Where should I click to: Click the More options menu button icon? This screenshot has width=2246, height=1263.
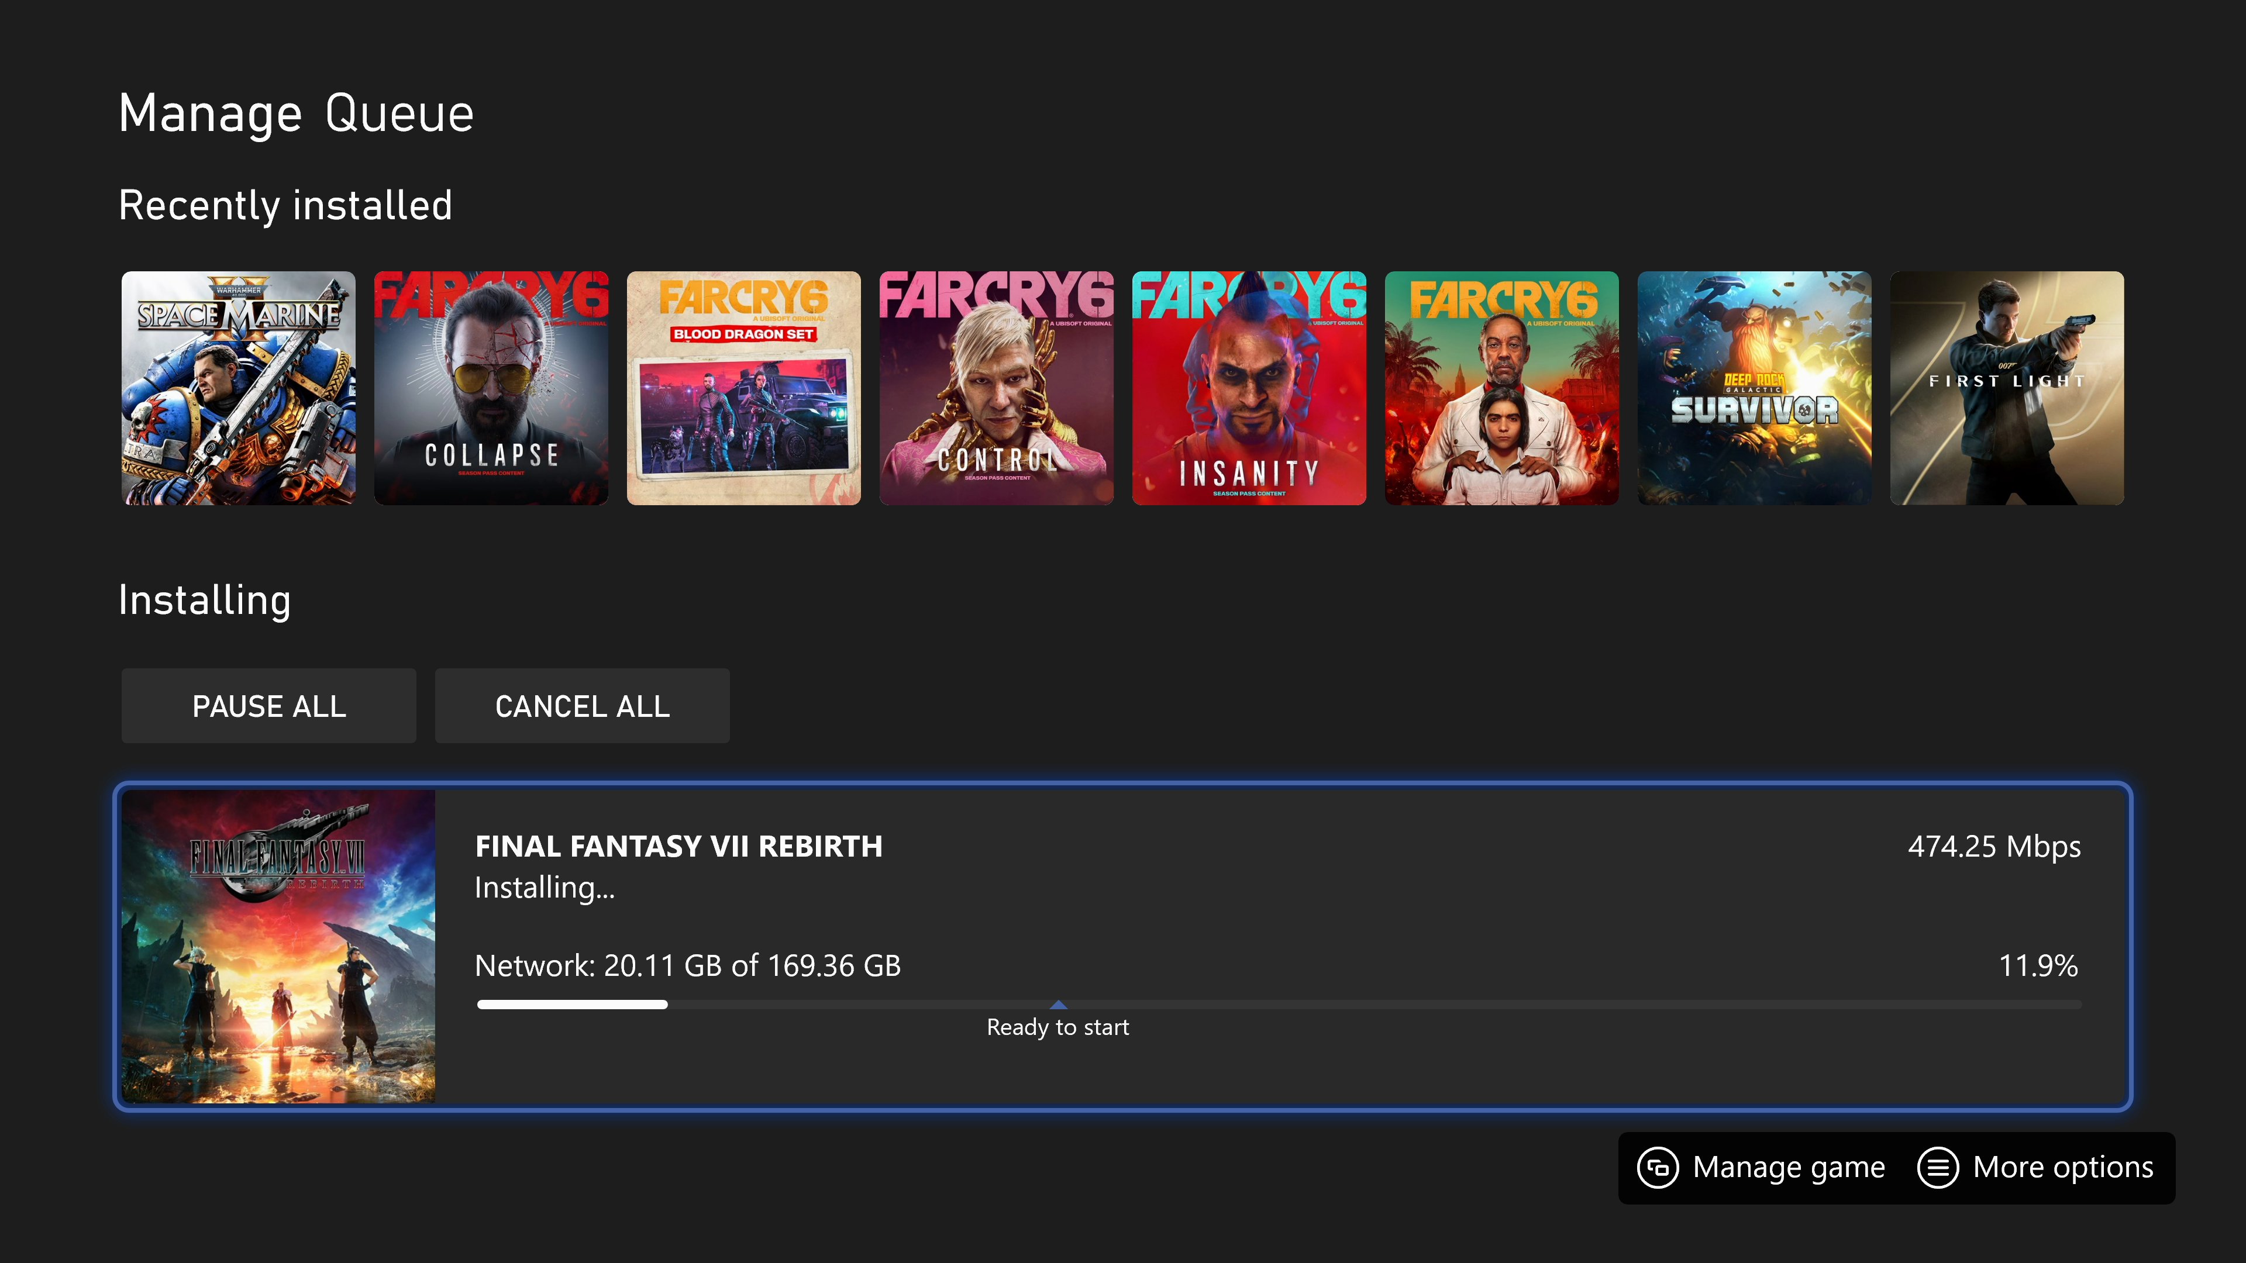[x=1937, y=1167]
